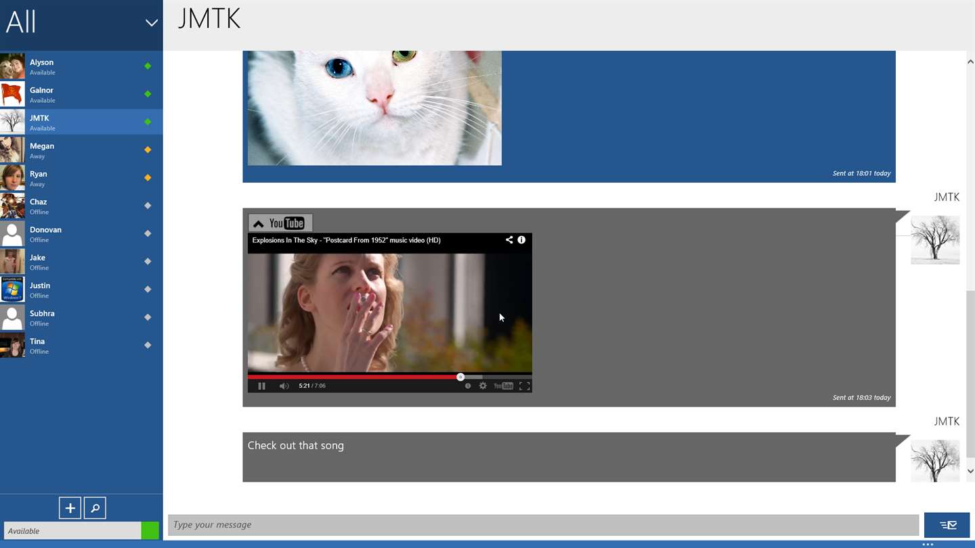Click JMTK tree avatar beside video message
This screenshot has height=548, width=975.
coord(935,239)
